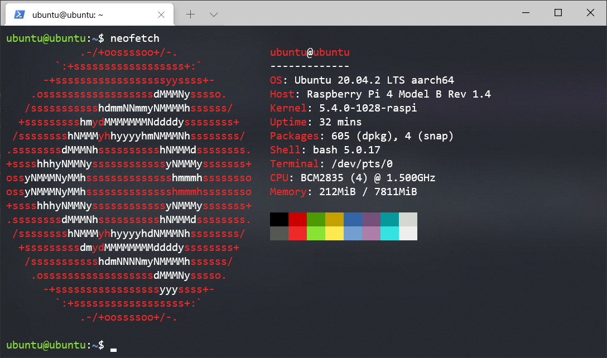
Task: Close the terminal window
Action: point(590,13)
